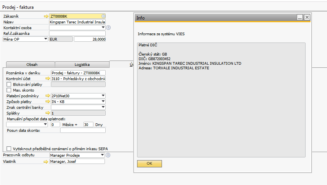This screenshot has height=185, width=327.
Task: Click the details icon next to Kontaktní osoba
Action: (108, 28)
